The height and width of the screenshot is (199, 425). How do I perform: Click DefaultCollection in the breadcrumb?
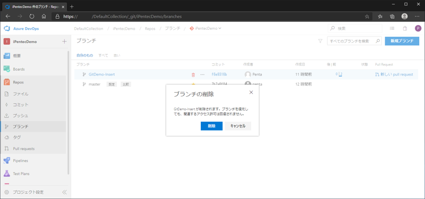click(89, 29)
